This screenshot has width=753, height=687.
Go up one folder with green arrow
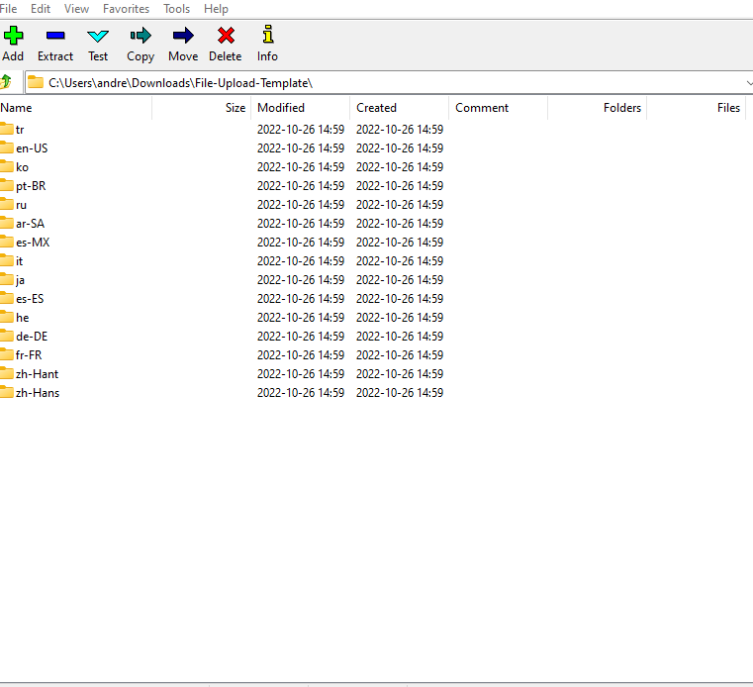tap(6, 82)
